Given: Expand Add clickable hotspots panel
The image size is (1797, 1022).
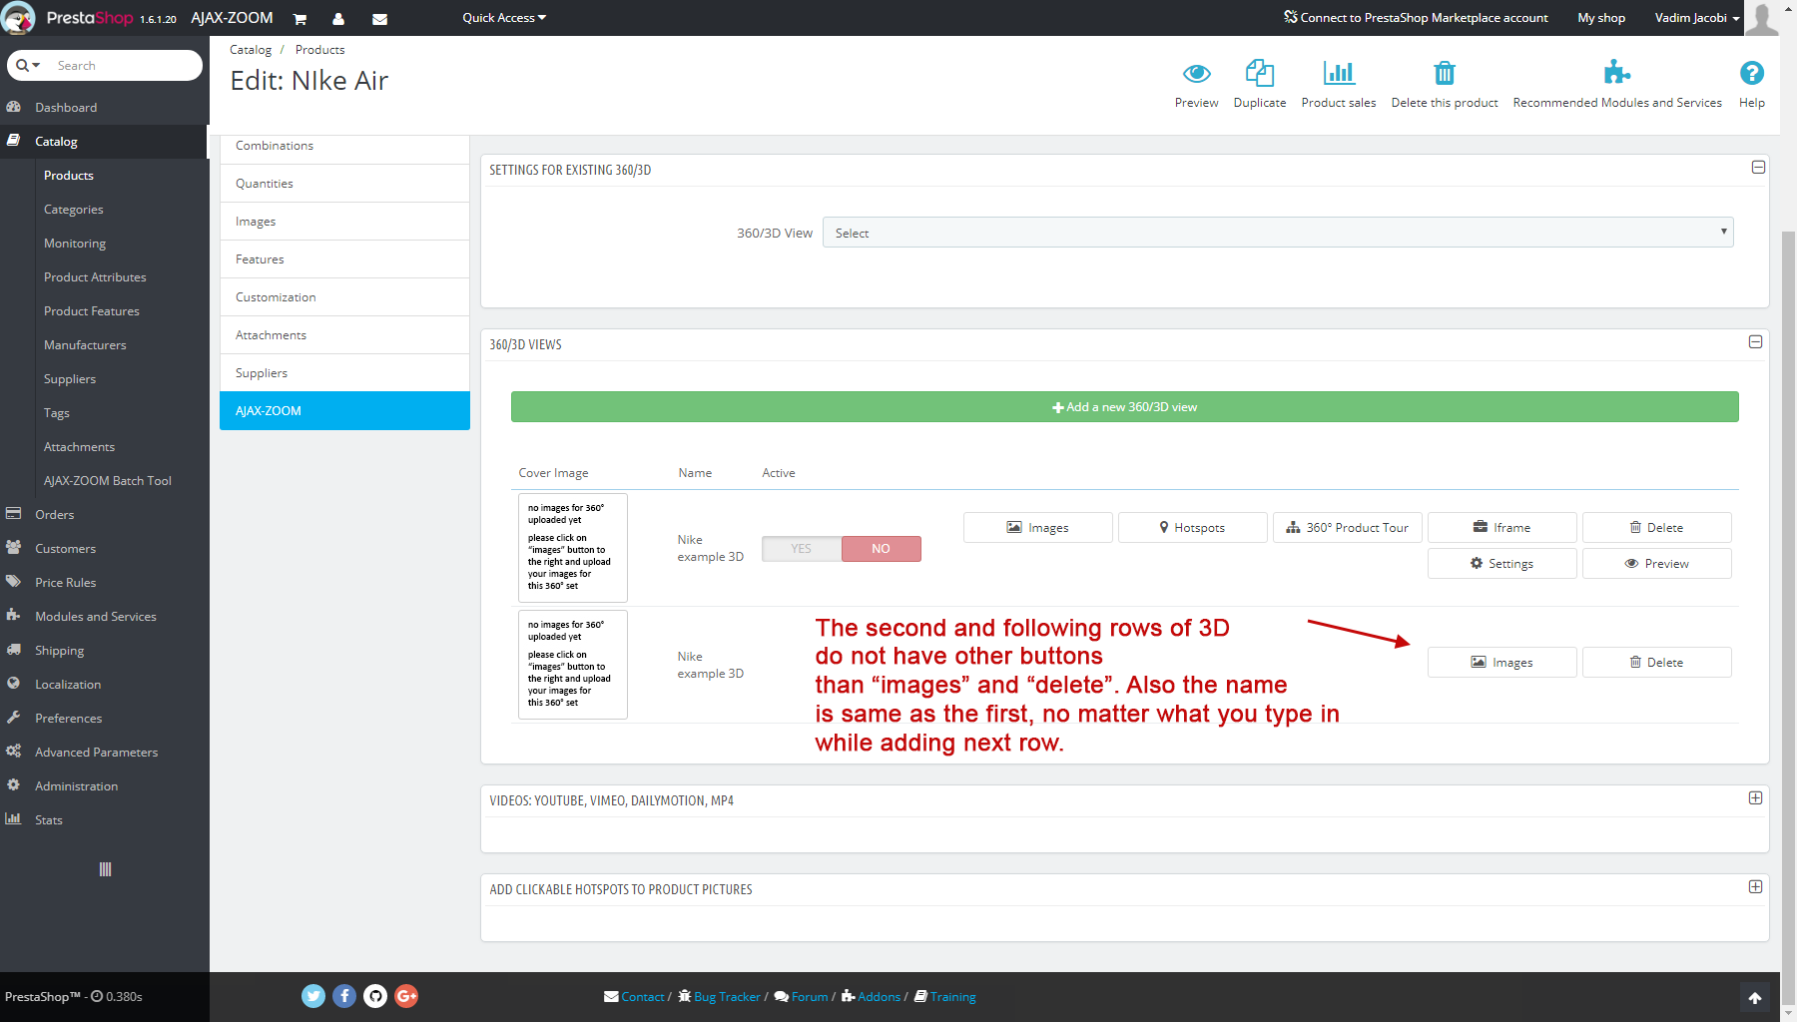Looking at the screenshot, I should coord(1755,887).
